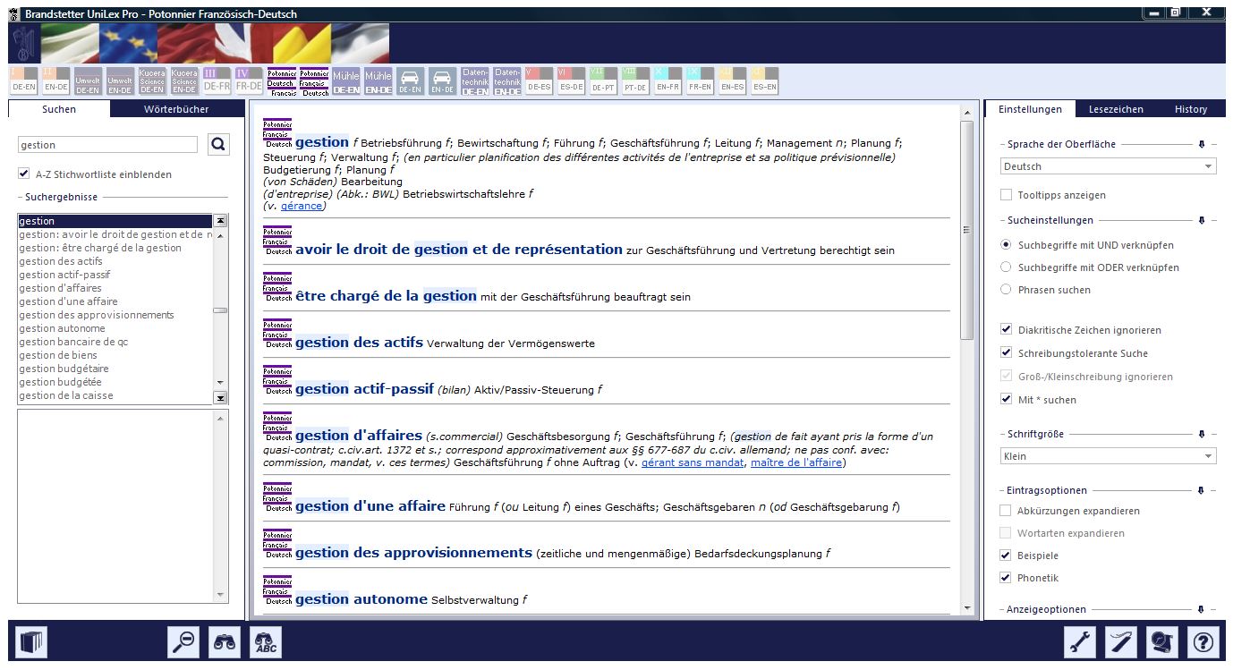Choose the Potonnier Deutsch-Français dictionary icon
The image size is (1233, 670).
click(x=283, y=81)
